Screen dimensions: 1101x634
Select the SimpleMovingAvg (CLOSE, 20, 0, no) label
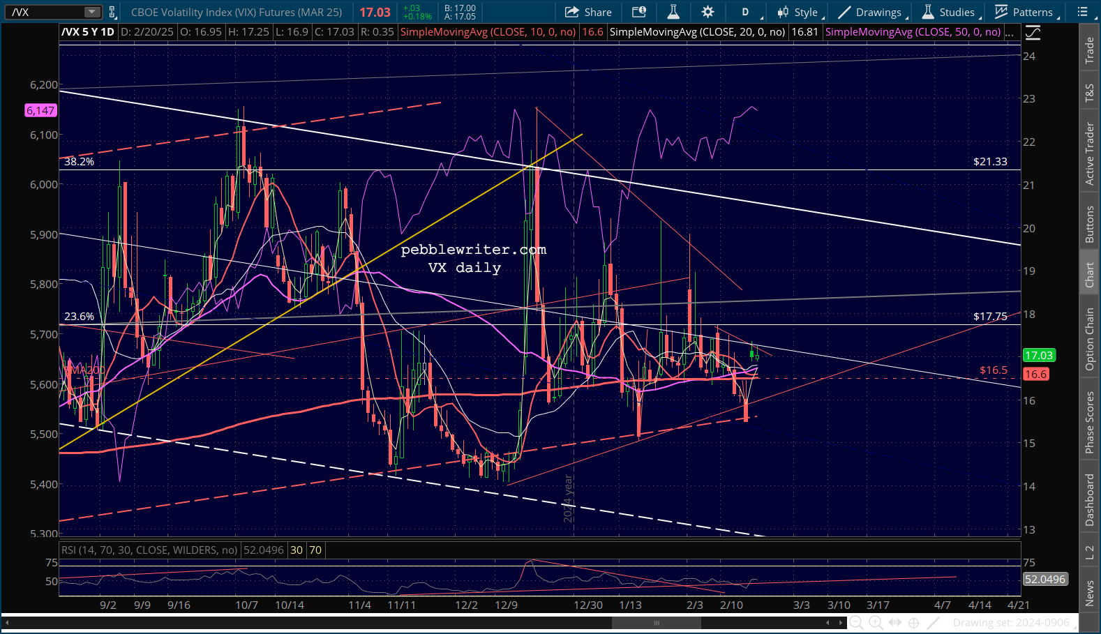[697, 32]
